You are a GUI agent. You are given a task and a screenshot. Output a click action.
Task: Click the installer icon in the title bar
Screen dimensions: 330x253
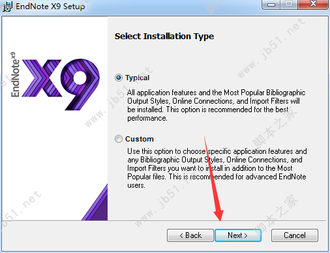click(x=7, y=7)
